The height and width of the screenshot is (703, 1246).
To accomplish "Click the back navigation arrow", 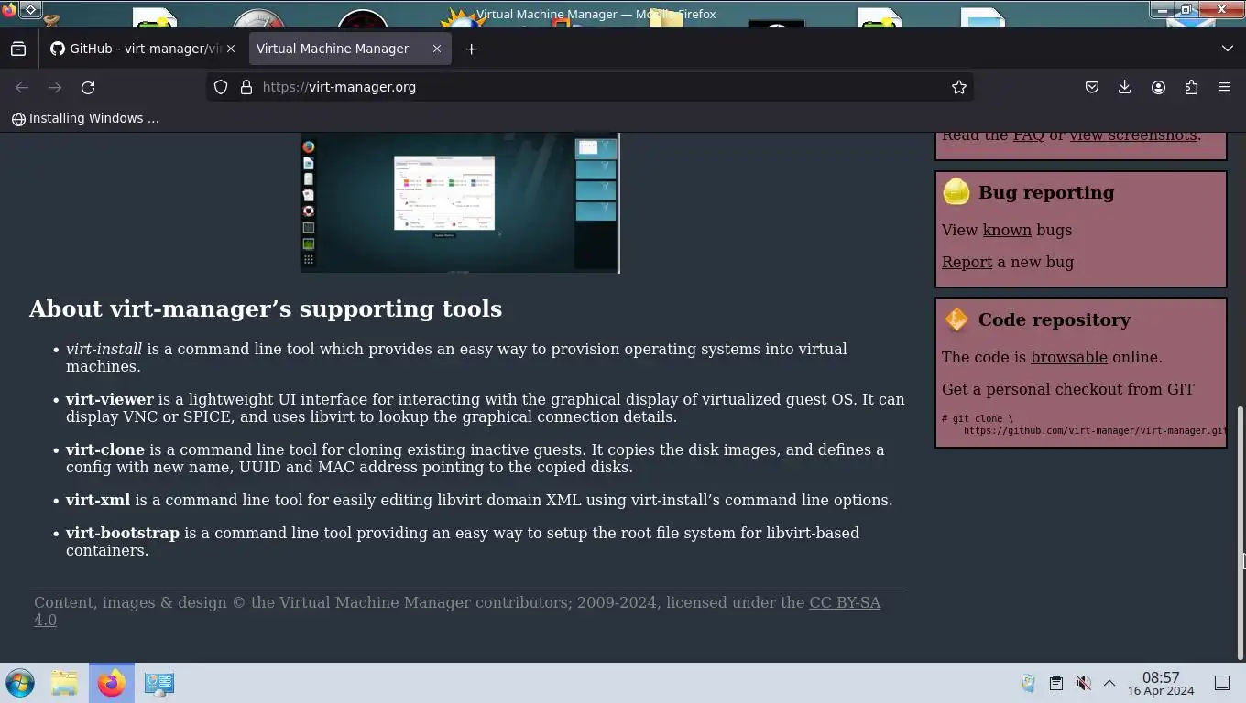I will coord(22,87).
